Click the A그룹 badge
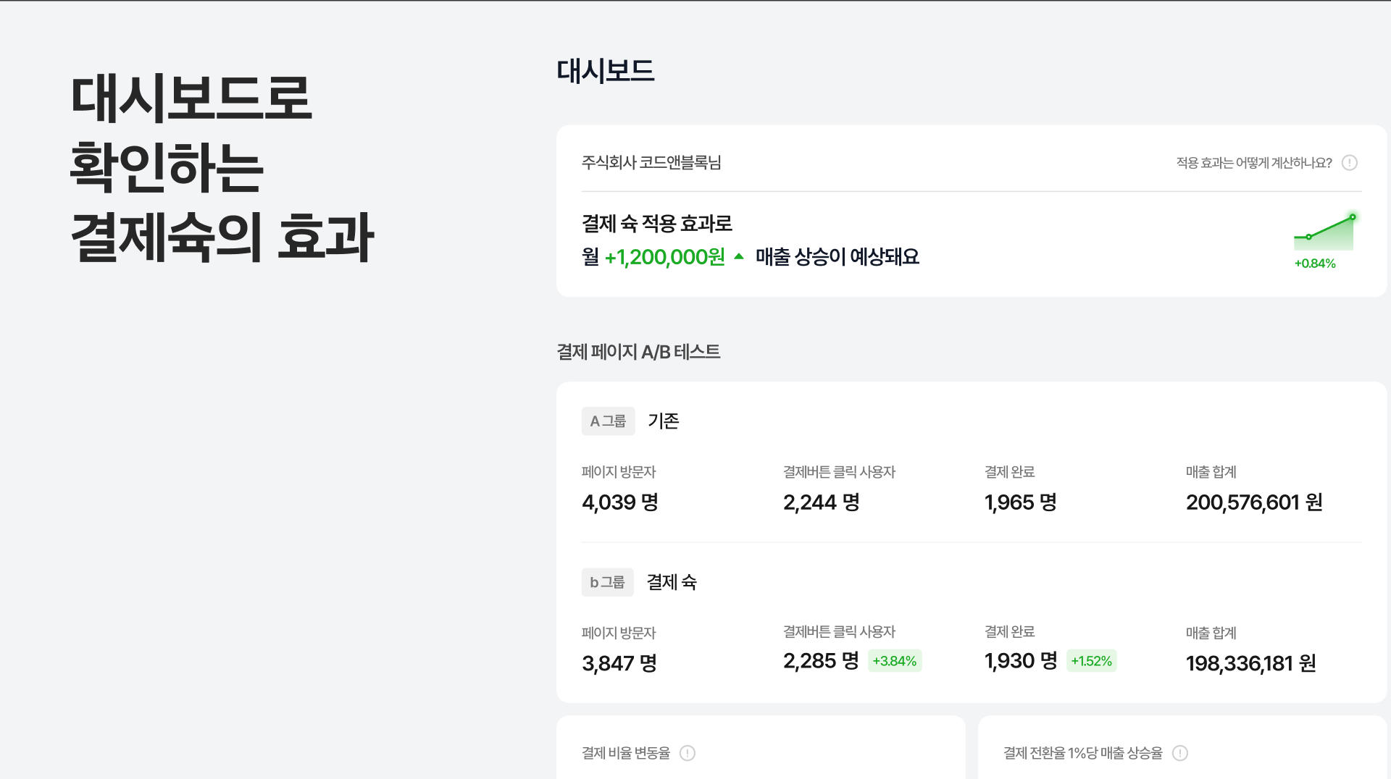 608,421
